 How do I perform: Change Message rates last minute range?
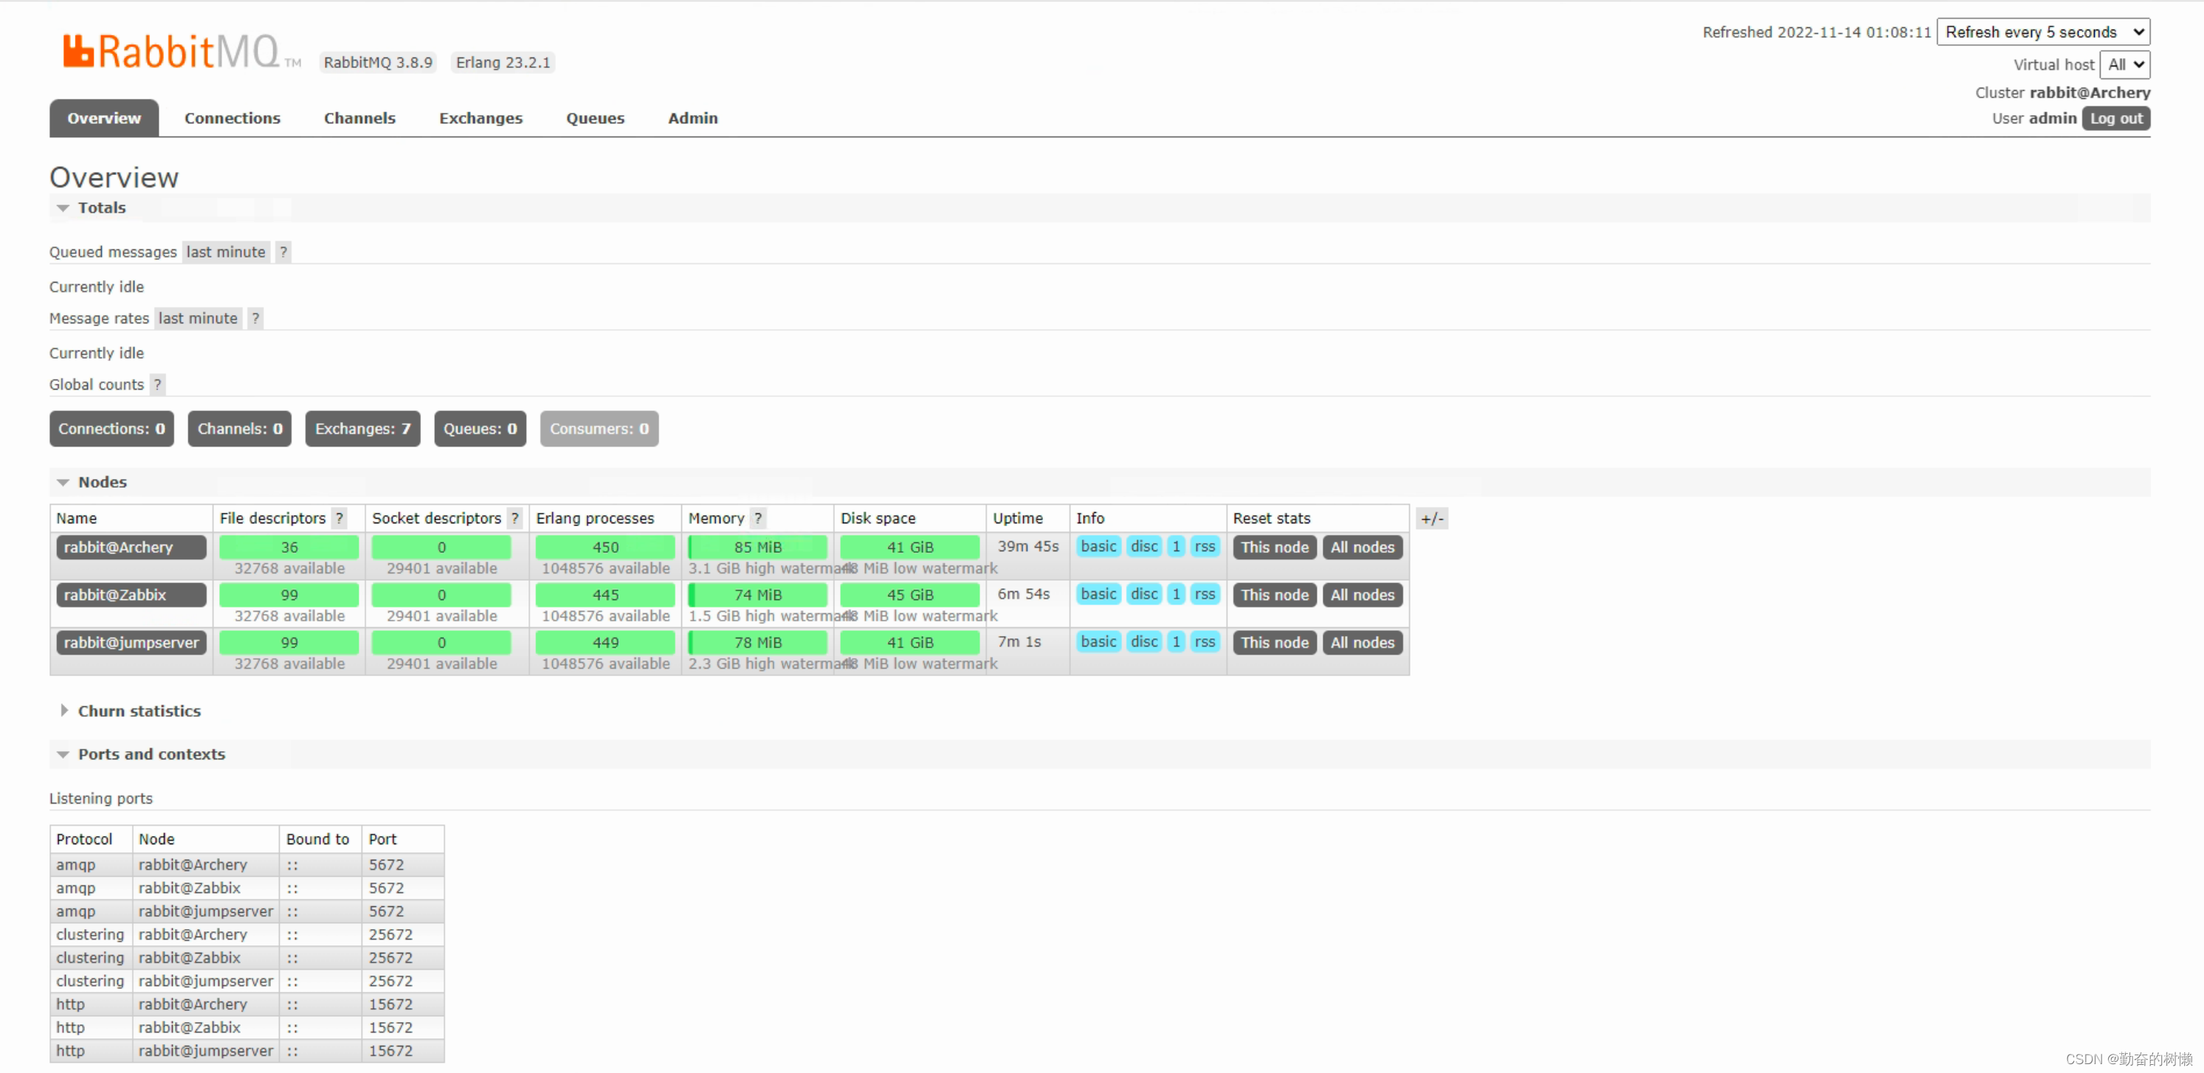click(x=198, y=318)
